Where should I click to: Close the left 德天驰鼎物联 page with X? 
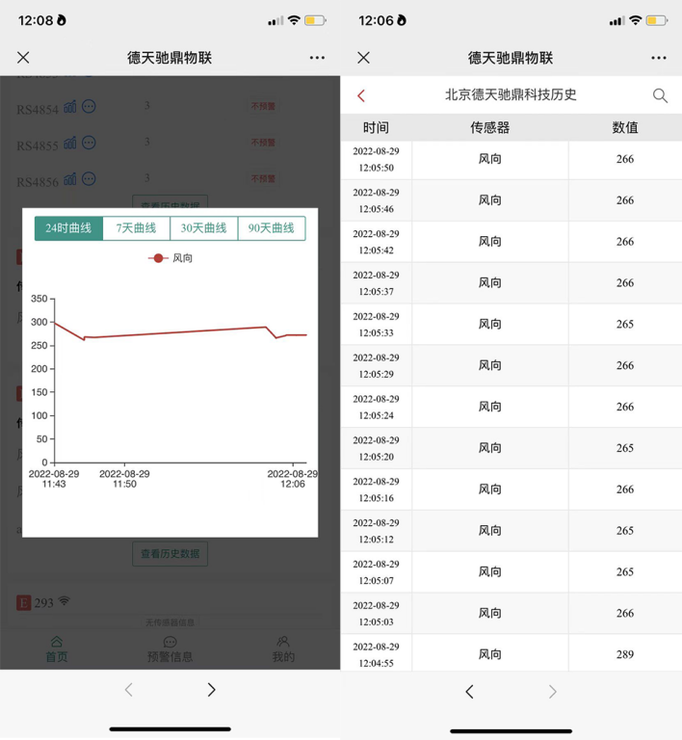point(23,58)
